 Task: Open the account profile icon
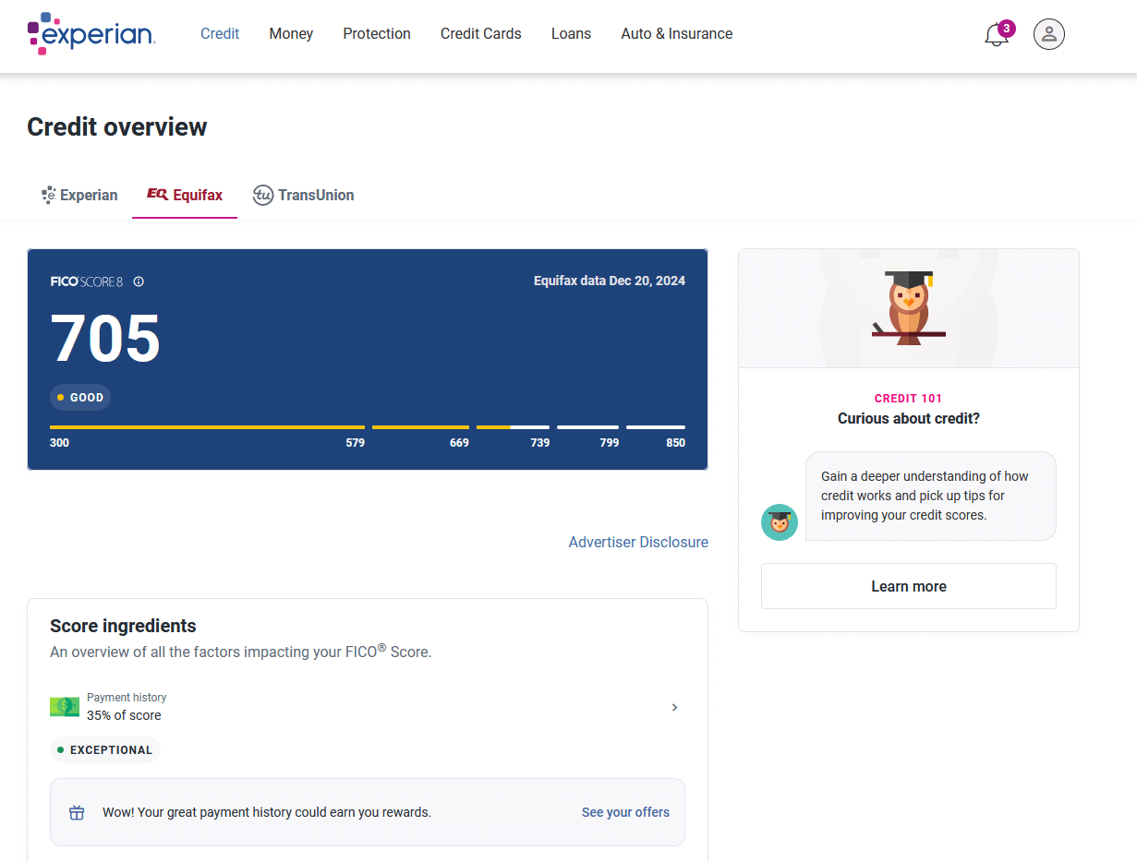pos(1048,34)
